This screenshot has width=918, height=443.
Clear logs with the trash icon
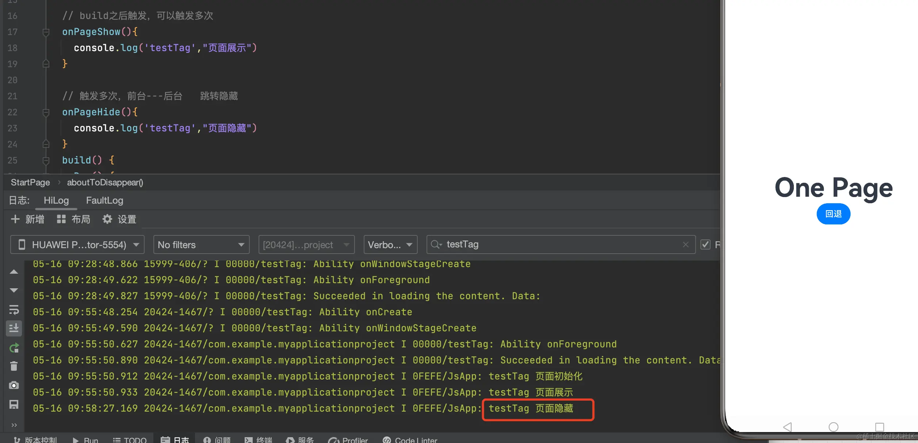pos(14,366)
